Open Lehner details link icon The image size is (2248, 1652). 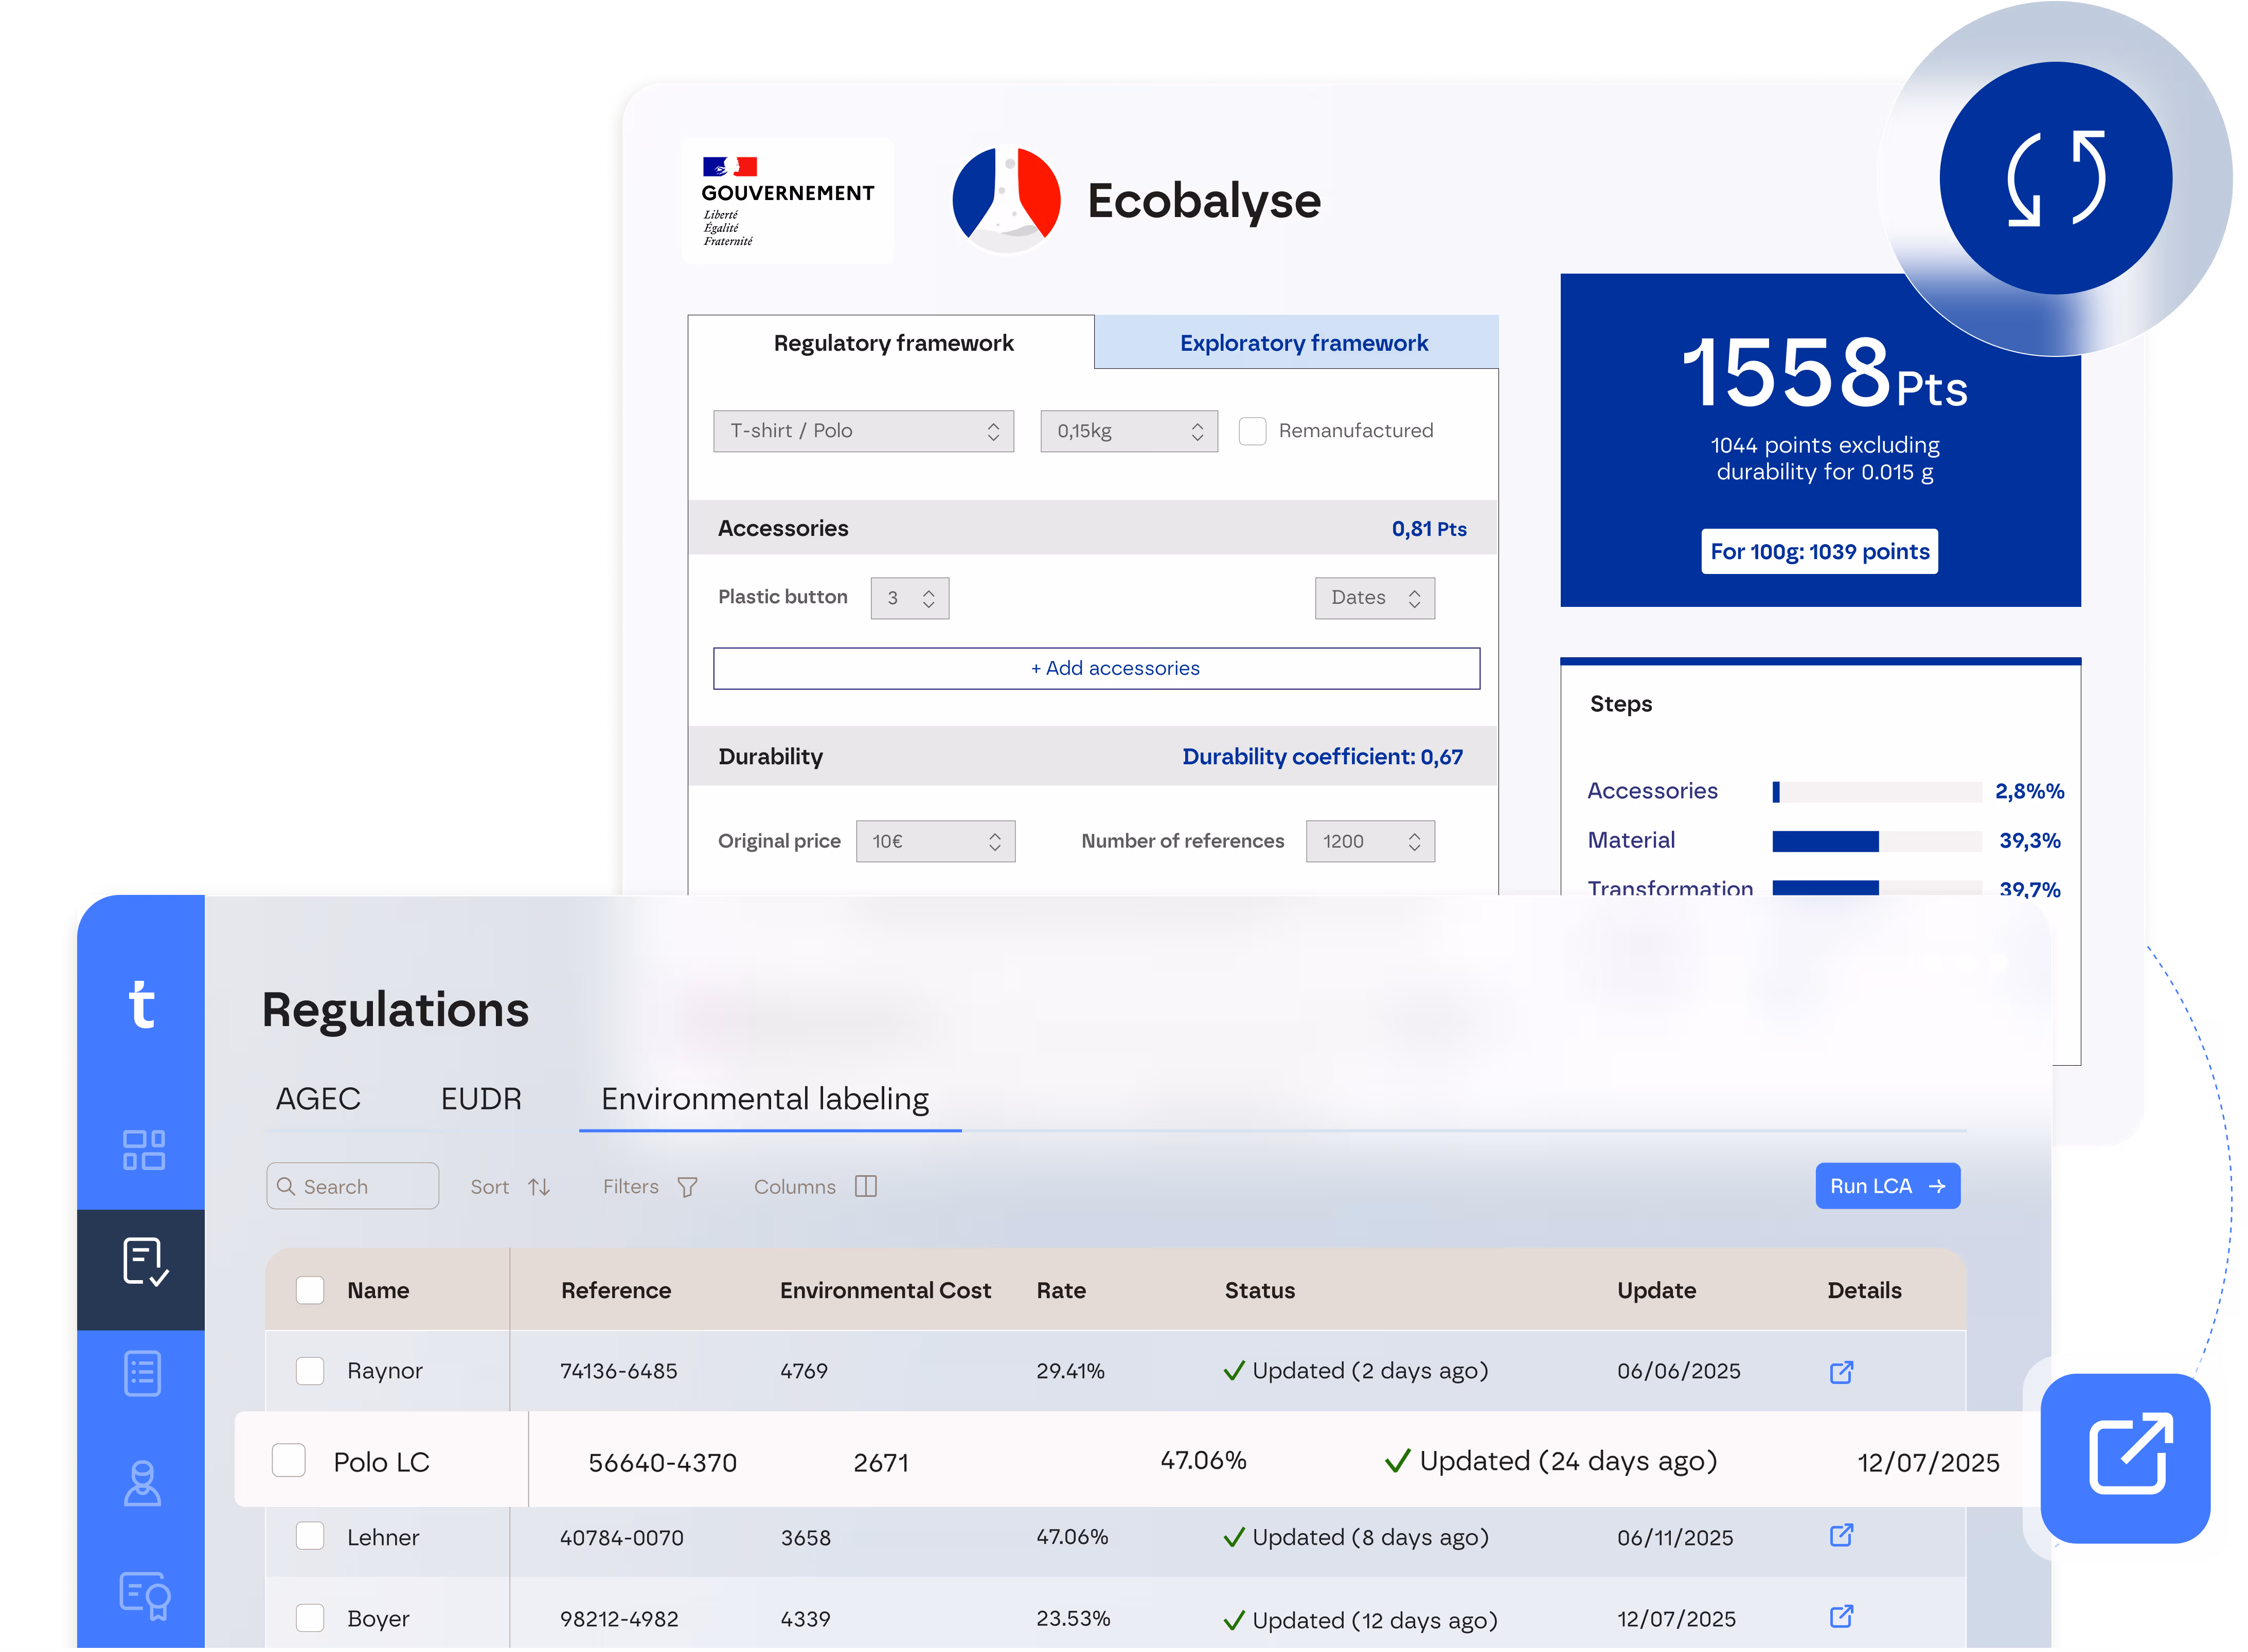click(x=1841, y=1535)
